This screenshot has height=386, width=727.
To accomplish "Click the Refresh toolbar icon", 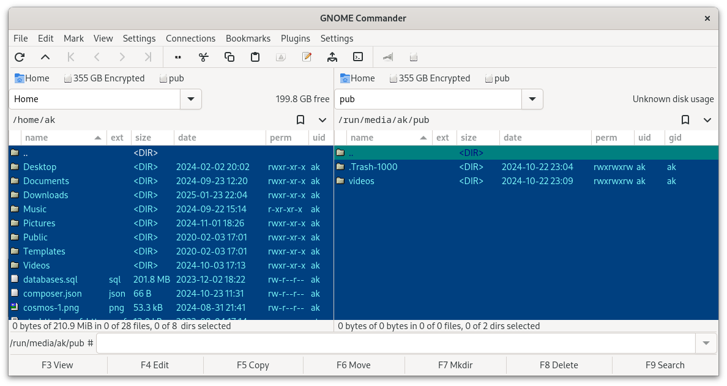I will pos(20,57).
